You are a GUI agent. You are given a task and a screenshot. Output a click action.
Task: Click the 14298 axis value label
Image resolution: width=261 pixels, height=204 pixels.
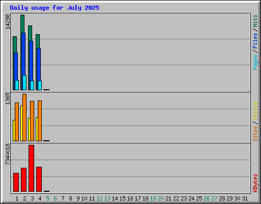coord(8,21)
